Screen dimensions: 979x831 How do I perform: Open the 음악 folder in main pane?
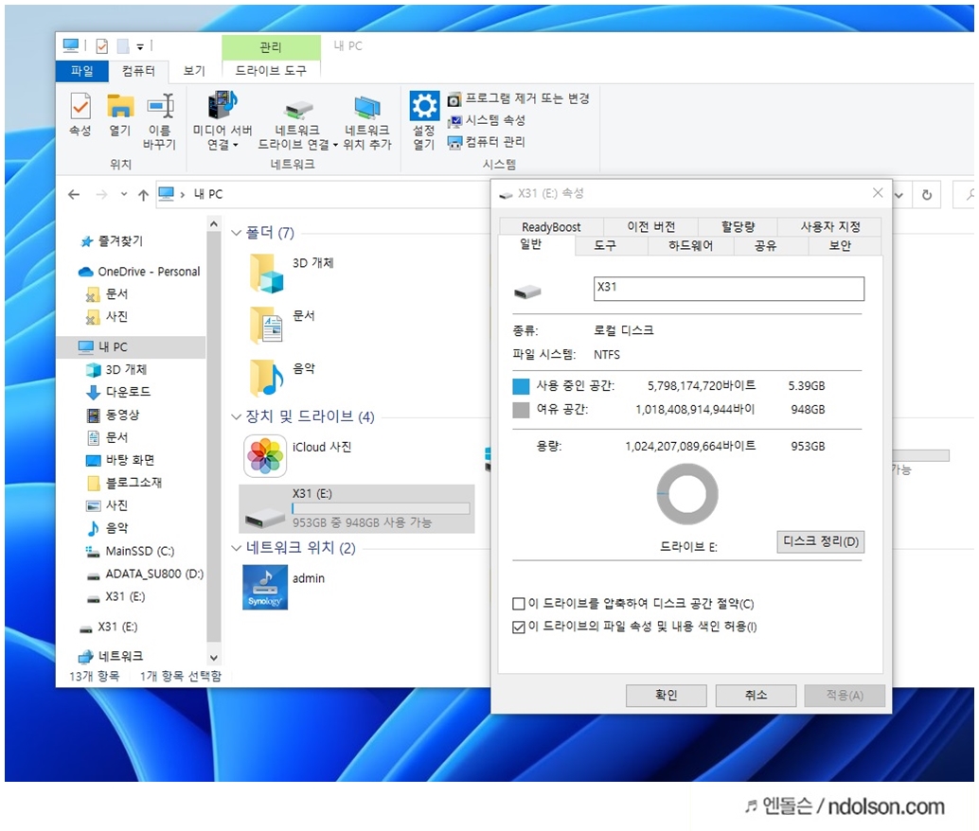tap(267, 377)
